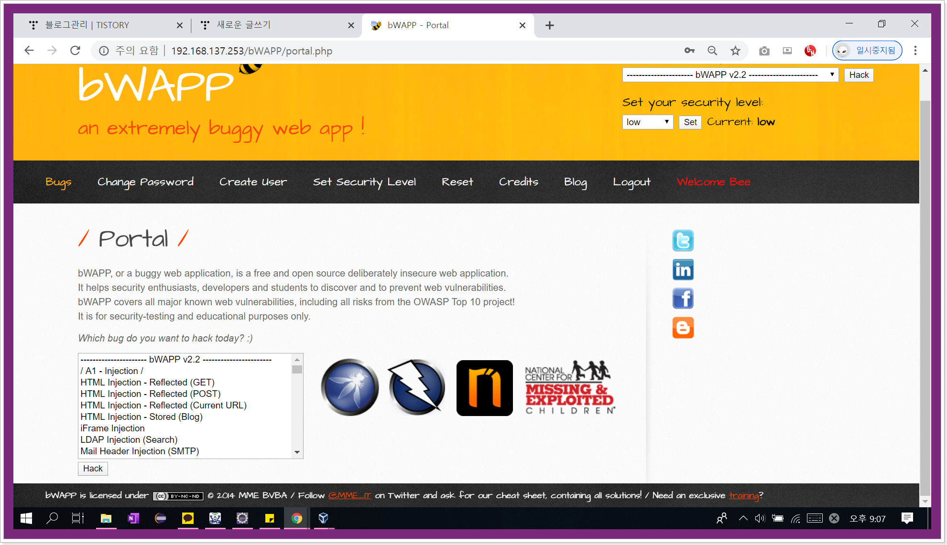This screenshot has width=947, height=545.
Task: Open Chrome from Windows taskbar
Action: (296, 518)
